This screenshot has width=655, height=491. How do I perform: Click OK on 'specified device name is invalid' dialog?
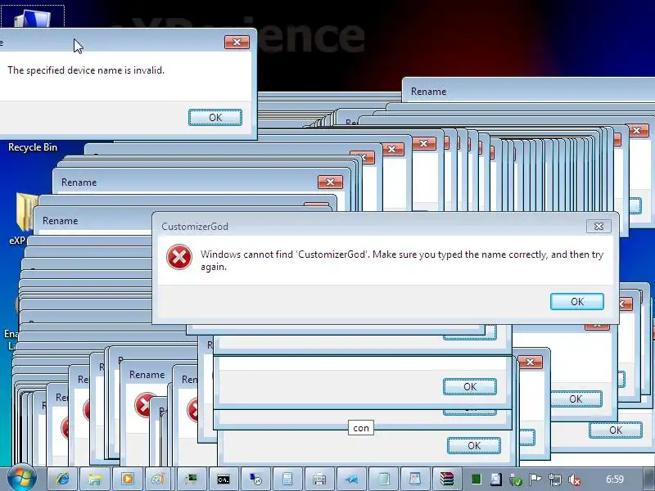click(215, 117)
